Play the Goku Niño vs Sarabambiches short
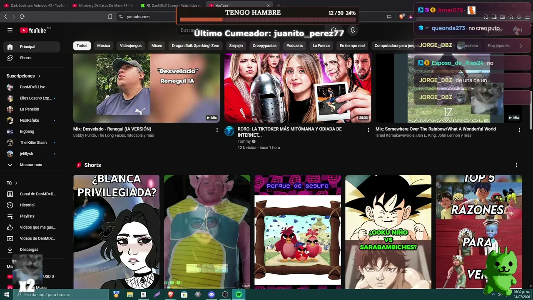 click(x=388, y=232)
